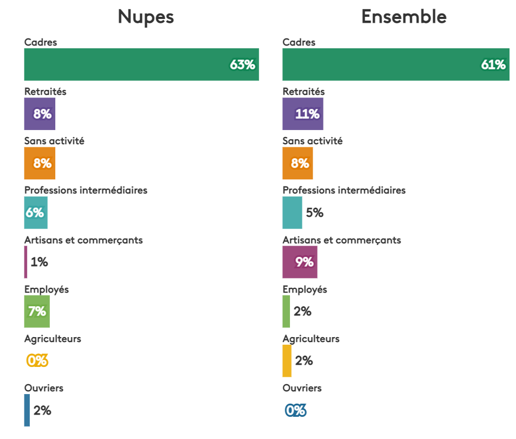This screenshot has height=439, width=516.
Task: Select the orange Sans activité bar under Nupes
Action: pos(40,163)
